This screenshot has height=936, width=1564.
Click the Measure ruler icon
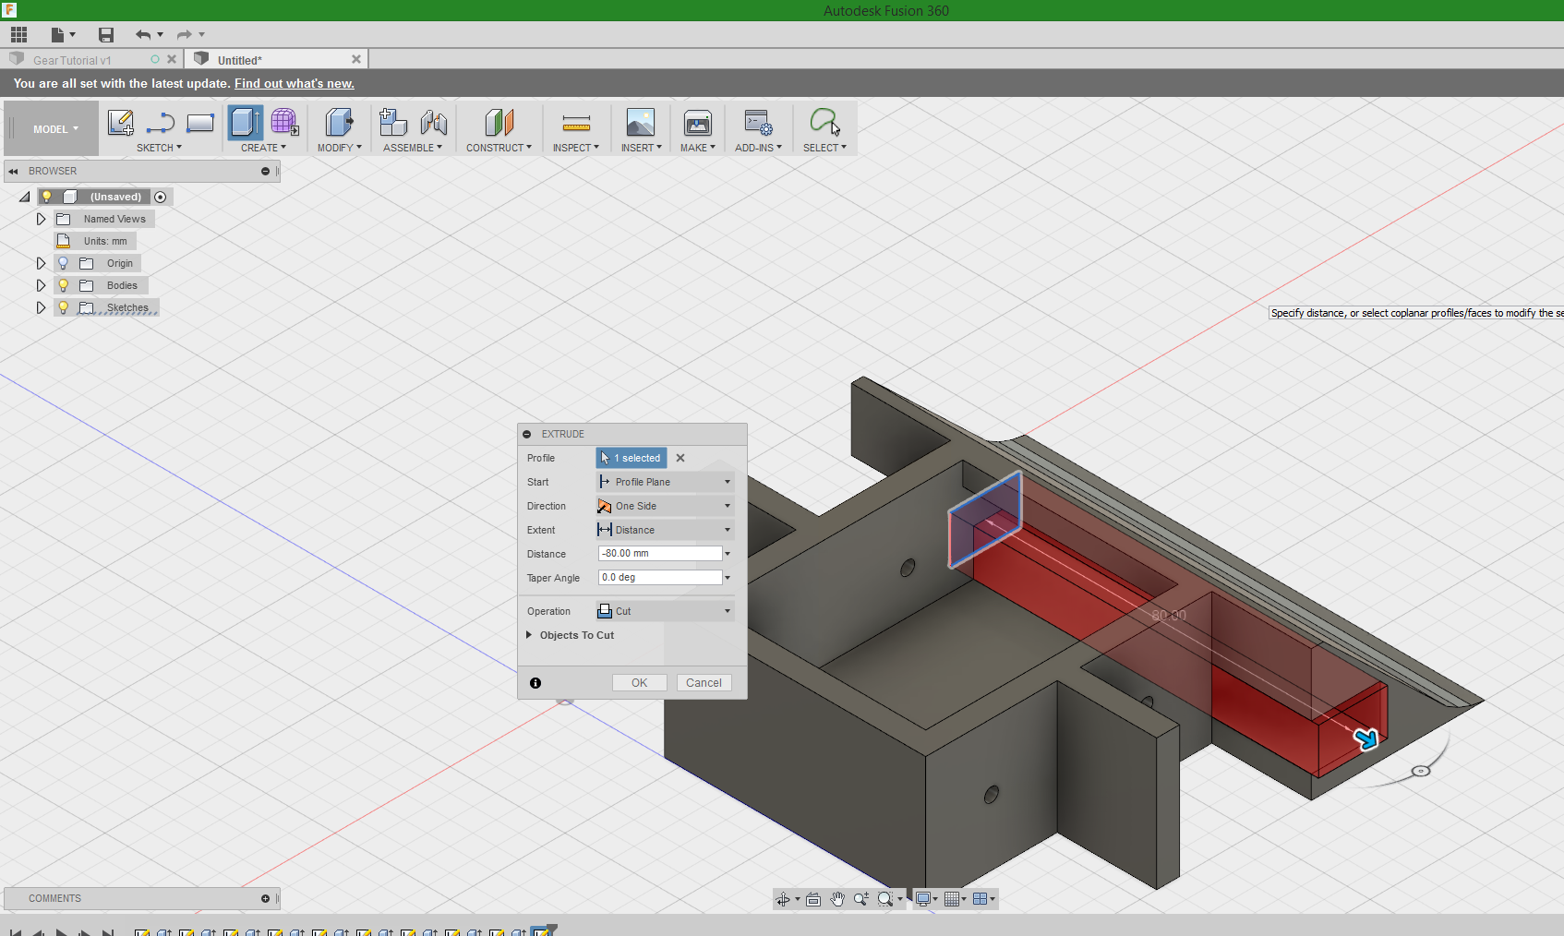point(576,122)
